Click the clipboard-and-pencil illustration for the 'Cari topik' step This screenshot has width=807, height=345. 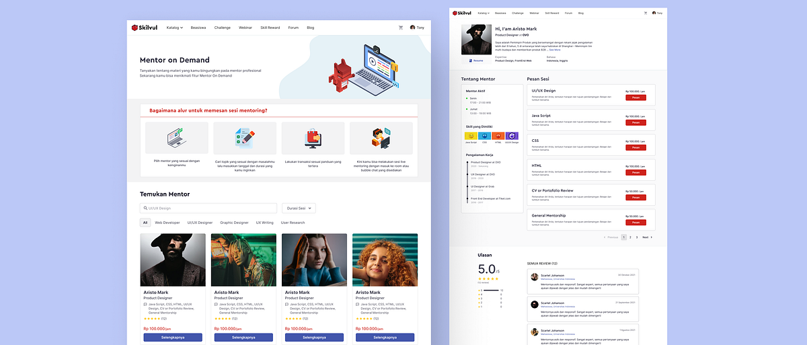[x=245, y=138]
